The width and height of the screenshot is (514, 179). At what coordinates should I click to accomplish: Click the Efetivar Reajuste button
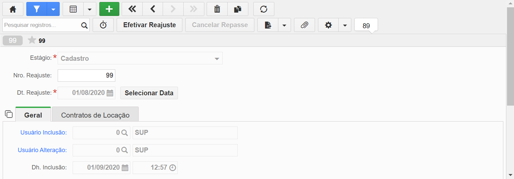tap(149, 25)
